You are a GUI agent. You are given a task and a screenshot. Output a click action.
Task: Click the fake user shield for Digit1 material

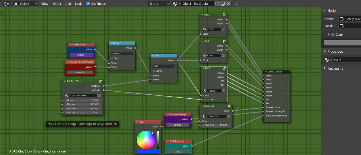[x=217, y=4]
